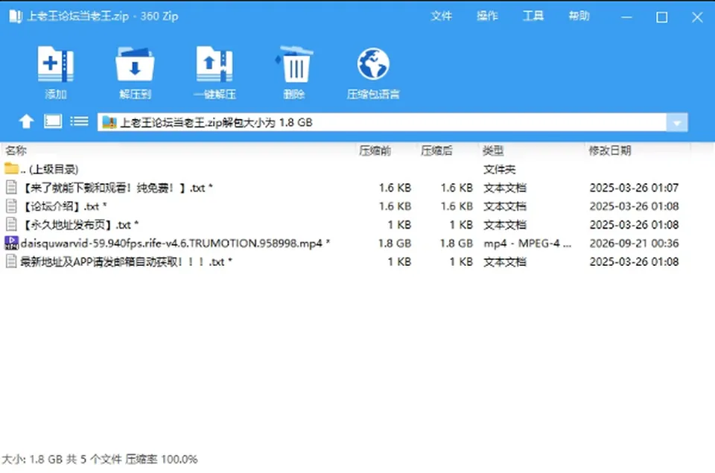715x473 pixels.
Task: Click the 【论坛介绍】.txt document icon
Action: coord(11,206)
